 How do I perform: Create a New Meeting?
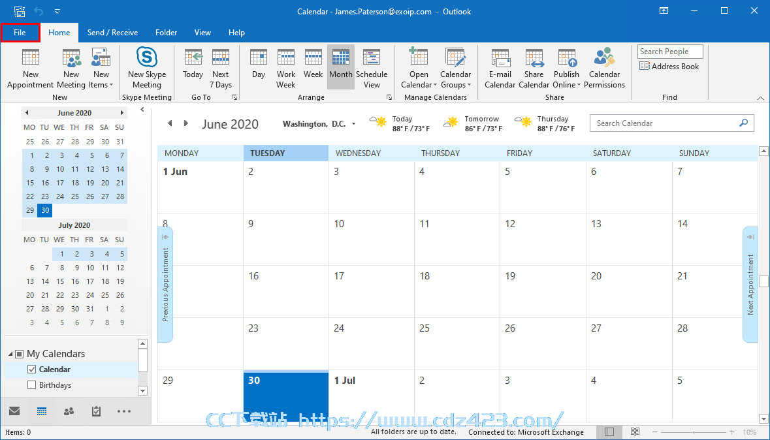pos(71,69)
